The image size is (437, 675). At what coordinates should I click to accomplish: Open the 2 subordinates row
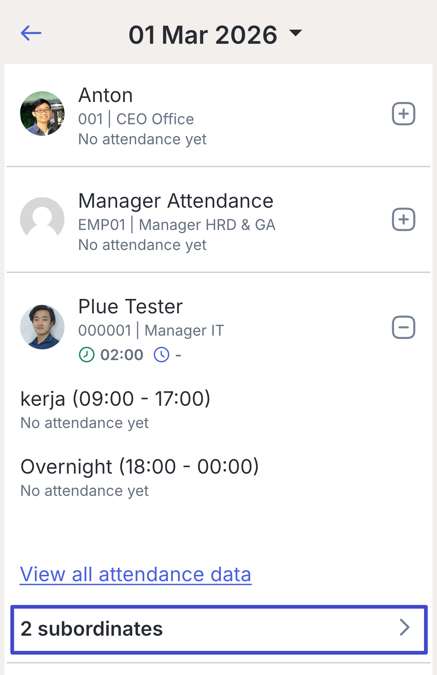(219, 629)
